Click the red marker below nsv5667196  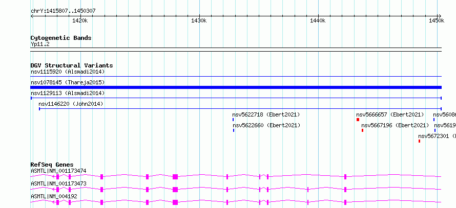coord(362,130)
